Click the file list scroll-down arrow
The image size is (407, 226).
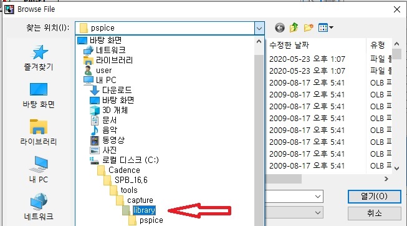[x=396, y=169]
